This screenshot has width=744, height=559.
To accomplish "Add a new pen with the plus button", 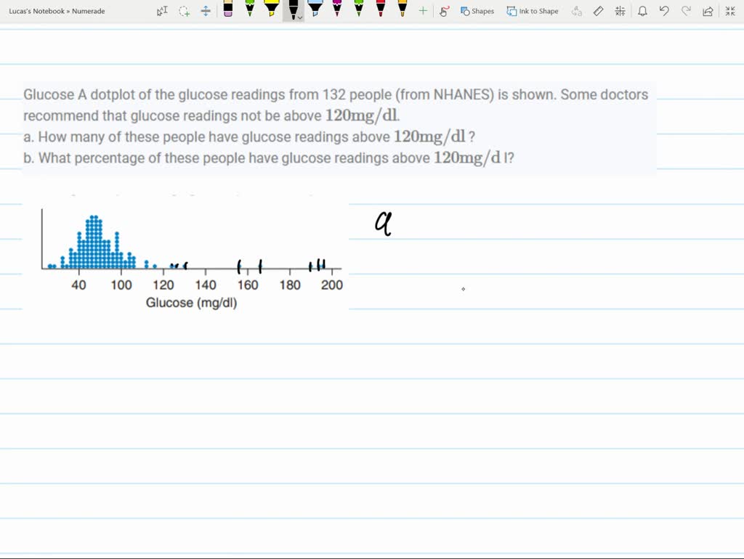I will click(x=421, y=10).
